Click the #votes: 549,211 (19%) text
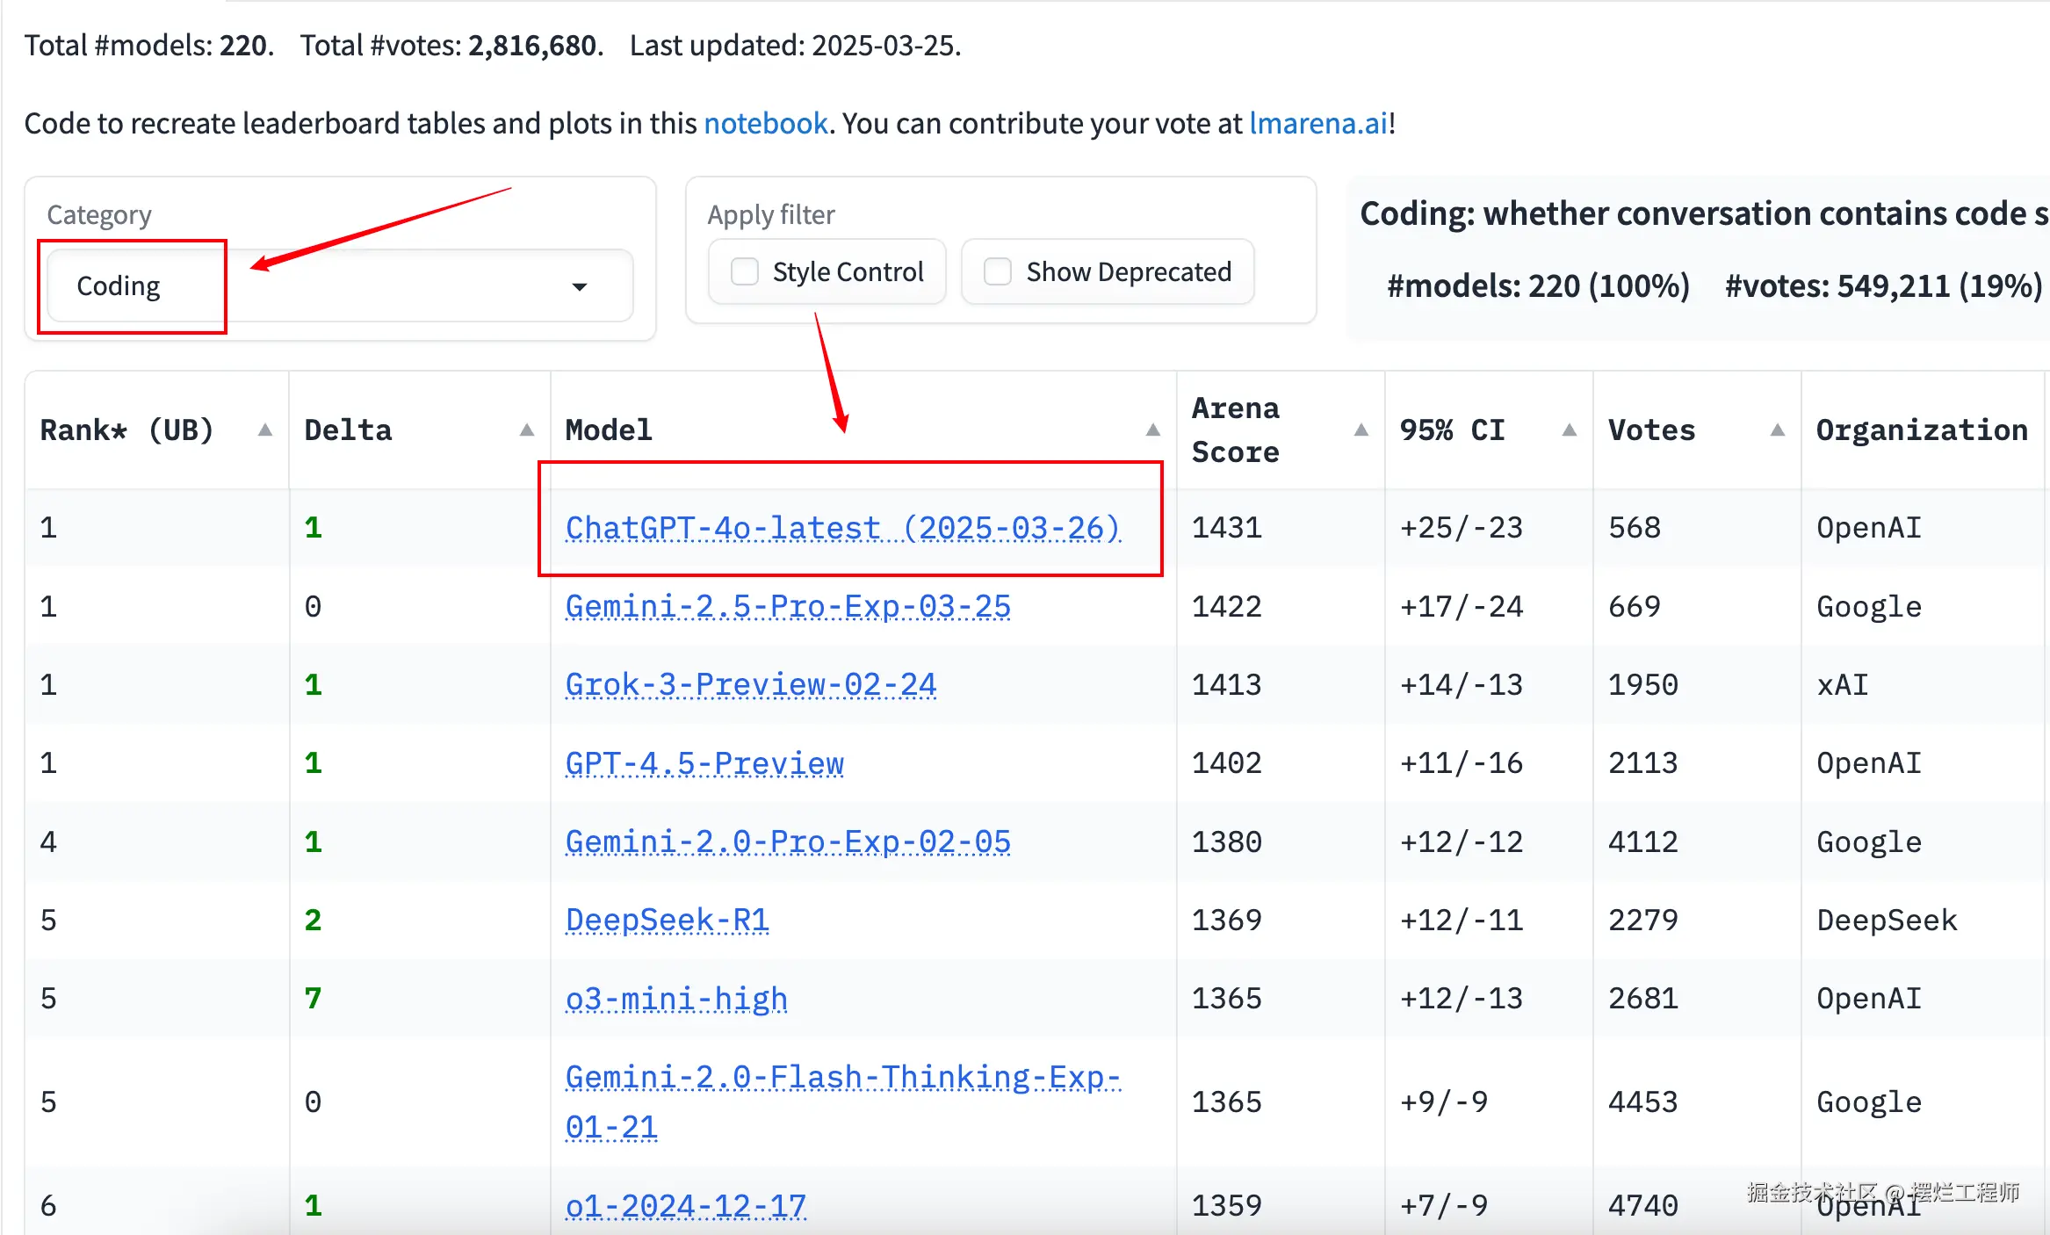Viewport: 2050px width, 1235px height. pos(1884,285)
